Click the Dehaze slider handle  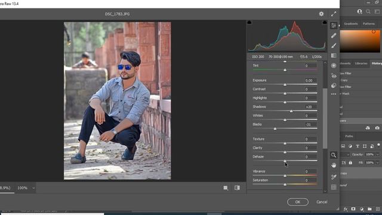coord(285,161)
